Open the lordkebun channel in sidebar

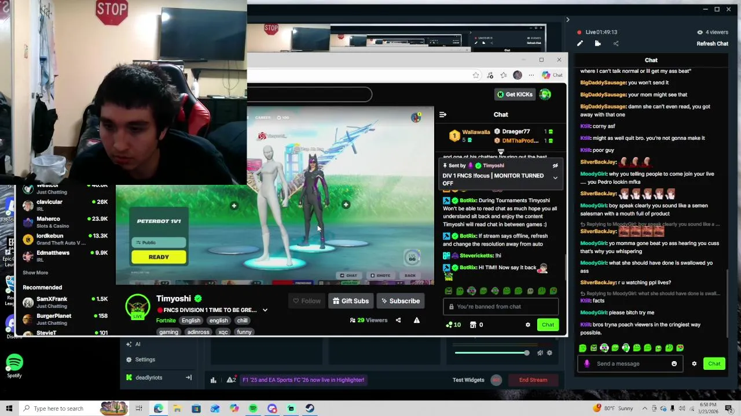pyautogui.click(x=65, y=239)
